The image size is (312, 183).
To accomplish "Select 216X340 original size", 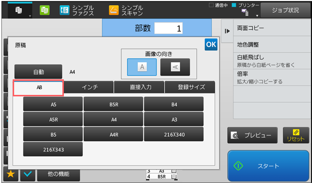I will click(x=174, y=134).
